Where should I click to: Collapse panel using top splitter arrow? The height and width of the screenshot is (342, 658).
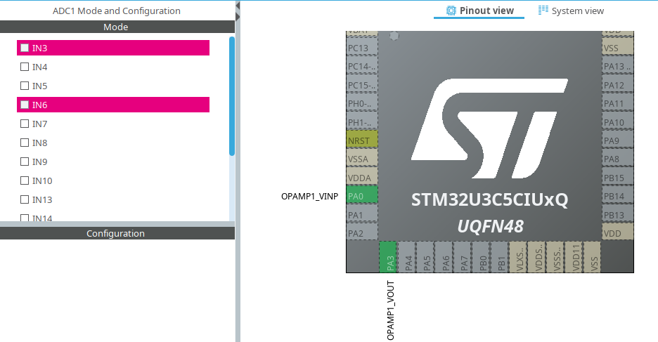tap(238, 6)
